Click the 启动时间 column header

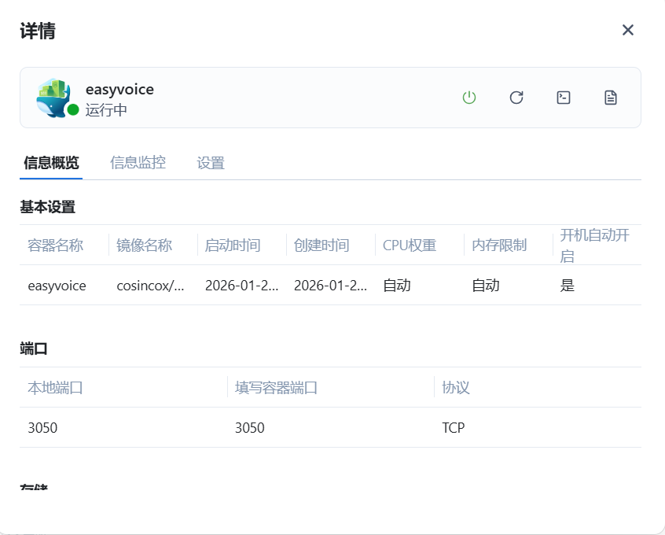point(233,245)
